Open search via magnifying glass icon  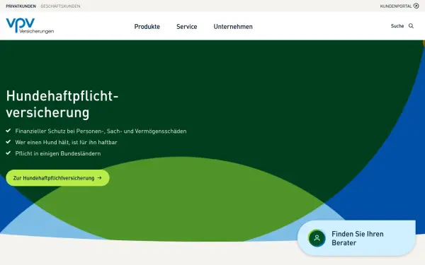pos(411,26)
